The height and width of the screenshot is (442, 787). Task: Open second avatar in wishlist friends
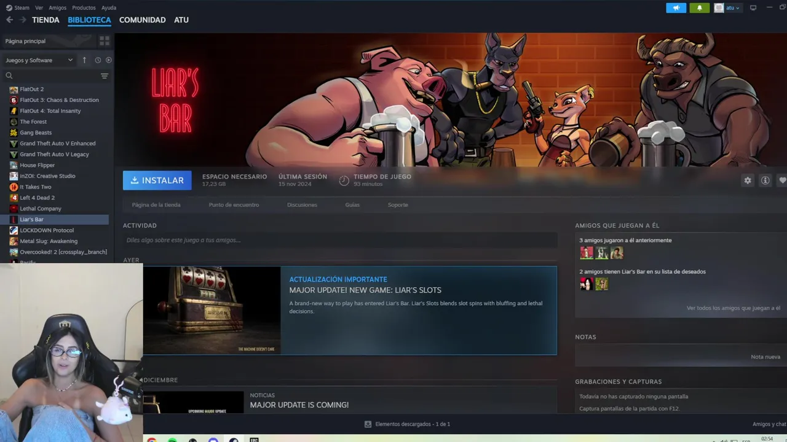tap(601, 284)
